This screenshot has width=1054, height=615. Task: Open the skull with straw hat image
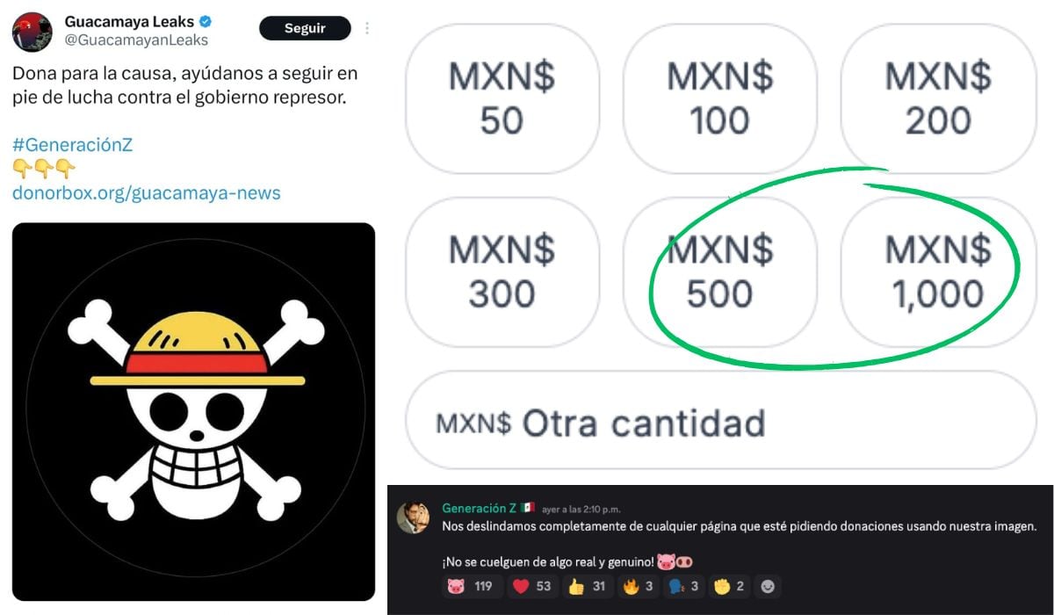tap(193, 411)
